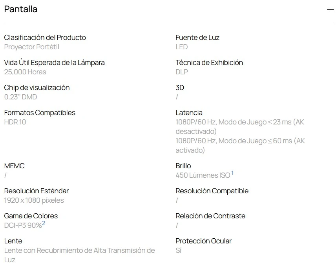
Task: Click the Proyector Portátil value
Action: pyautogui.click(x=31, y=47)
